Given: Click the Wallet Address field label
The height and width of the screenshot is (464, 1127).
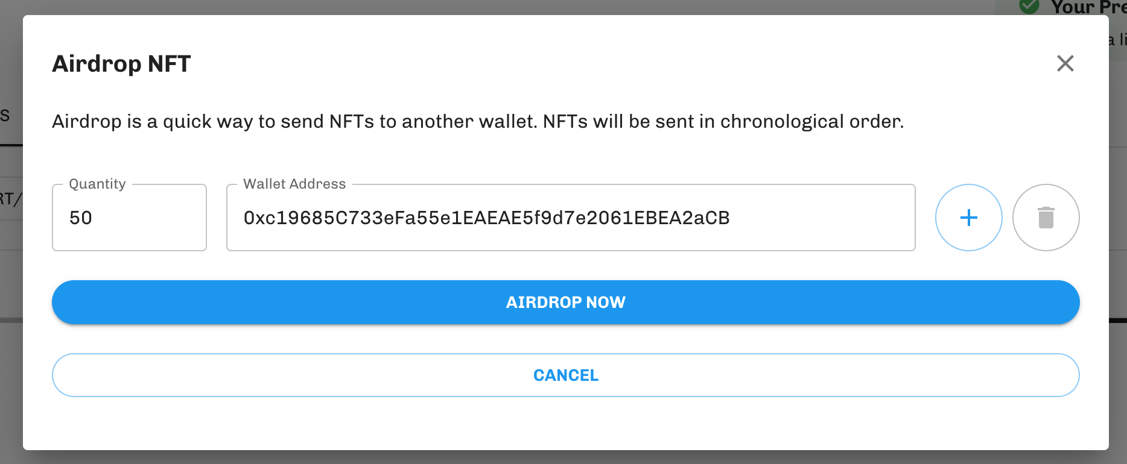Looking at the screenshot, I should point(294,184).
